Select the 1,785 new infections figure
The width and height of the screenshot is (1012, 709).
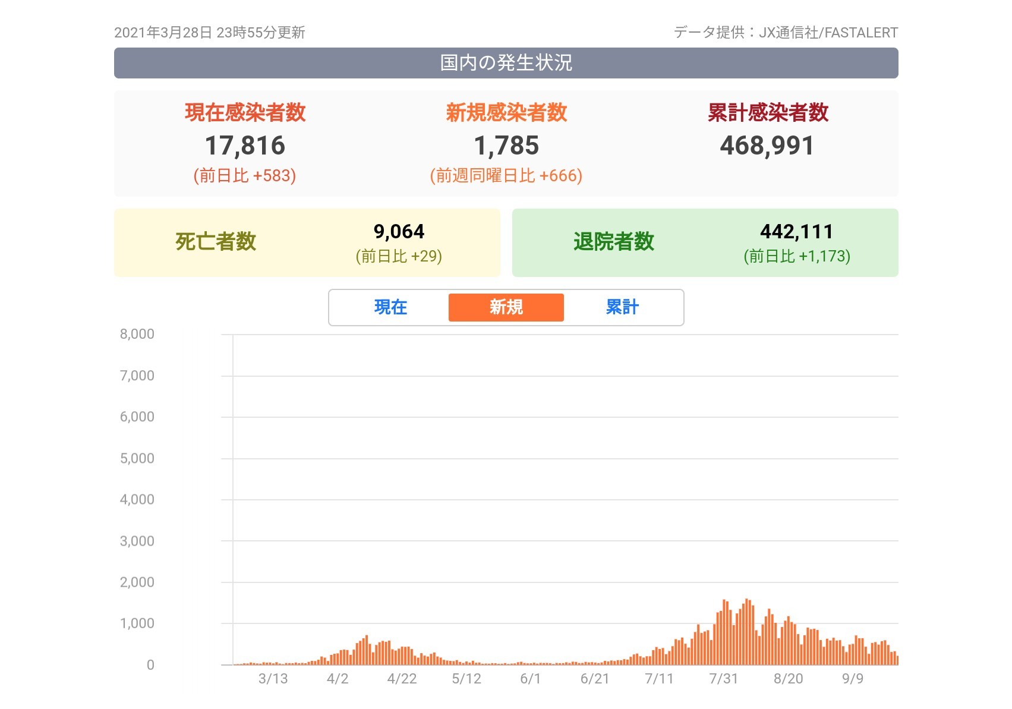[x=506, y=146]
